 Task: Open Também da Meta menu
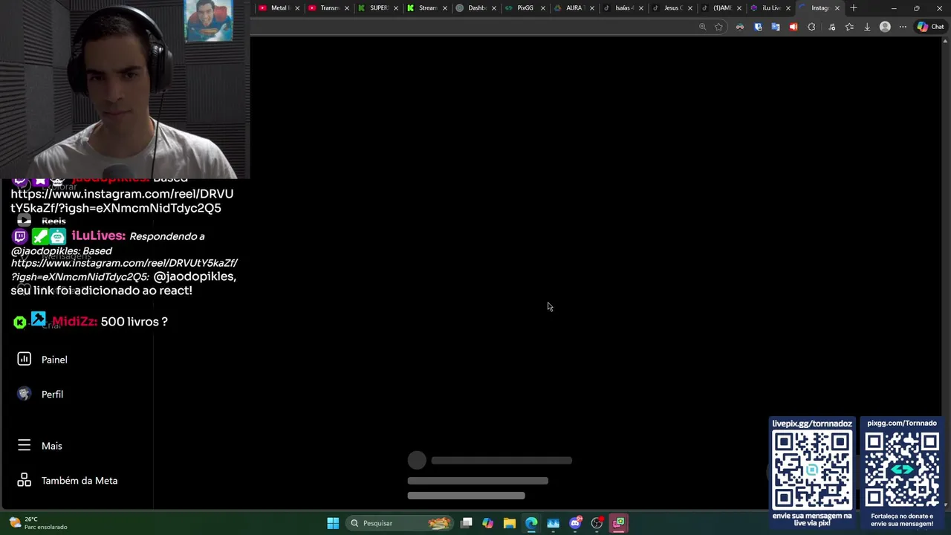pyautogui.click(x=67, y=481)
